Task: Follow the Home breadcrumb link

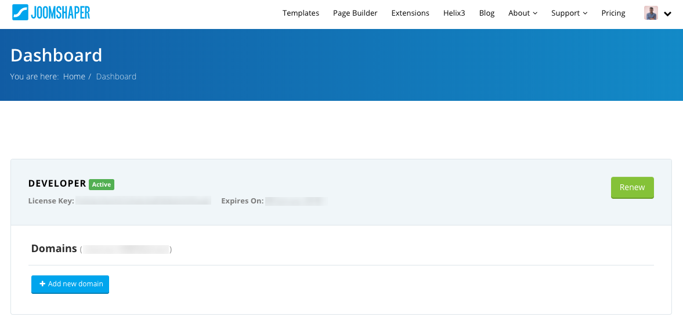Action: [74, 77]
